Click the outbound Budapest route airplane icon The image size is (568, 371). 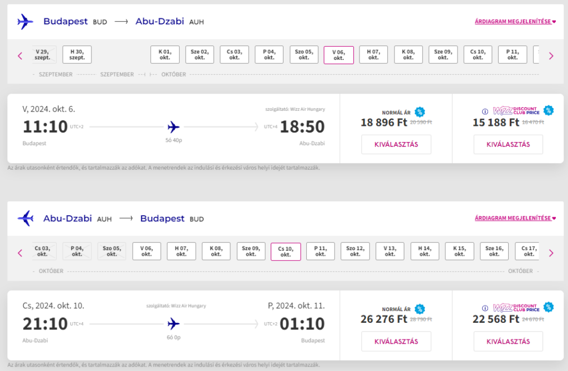click(x=25, y=22)
